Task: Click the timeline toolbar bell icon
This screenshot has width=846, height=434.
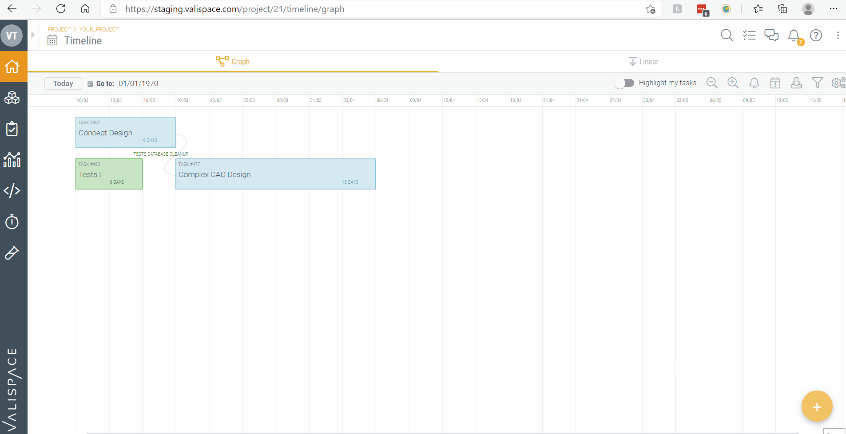Action: click(754, 83)
